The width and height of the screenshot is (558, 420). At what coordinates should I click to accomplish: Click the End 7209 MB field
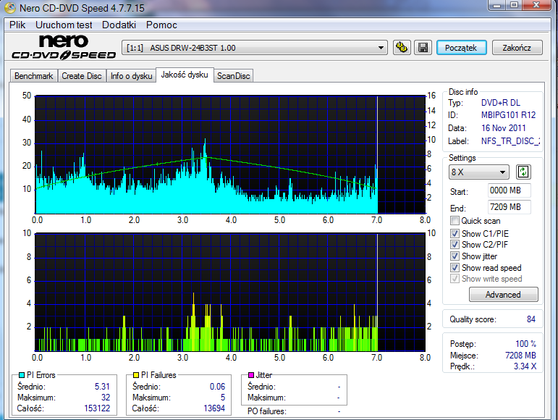tap(510, 207)
